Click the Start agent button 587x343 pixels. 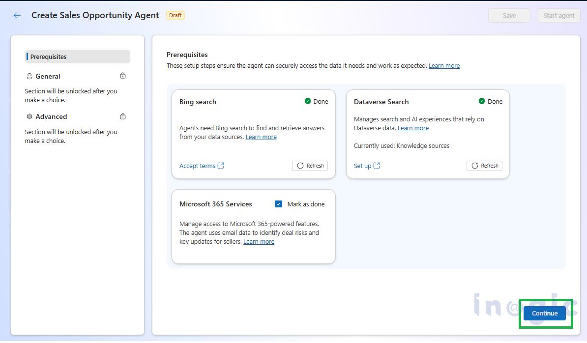point(559,16)
